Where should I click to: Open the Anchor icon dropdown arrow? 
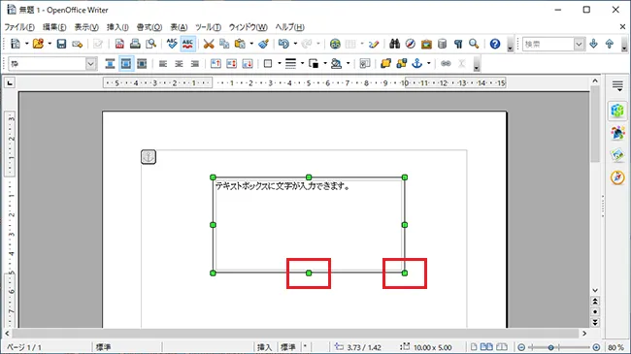(x=428, y=64)
